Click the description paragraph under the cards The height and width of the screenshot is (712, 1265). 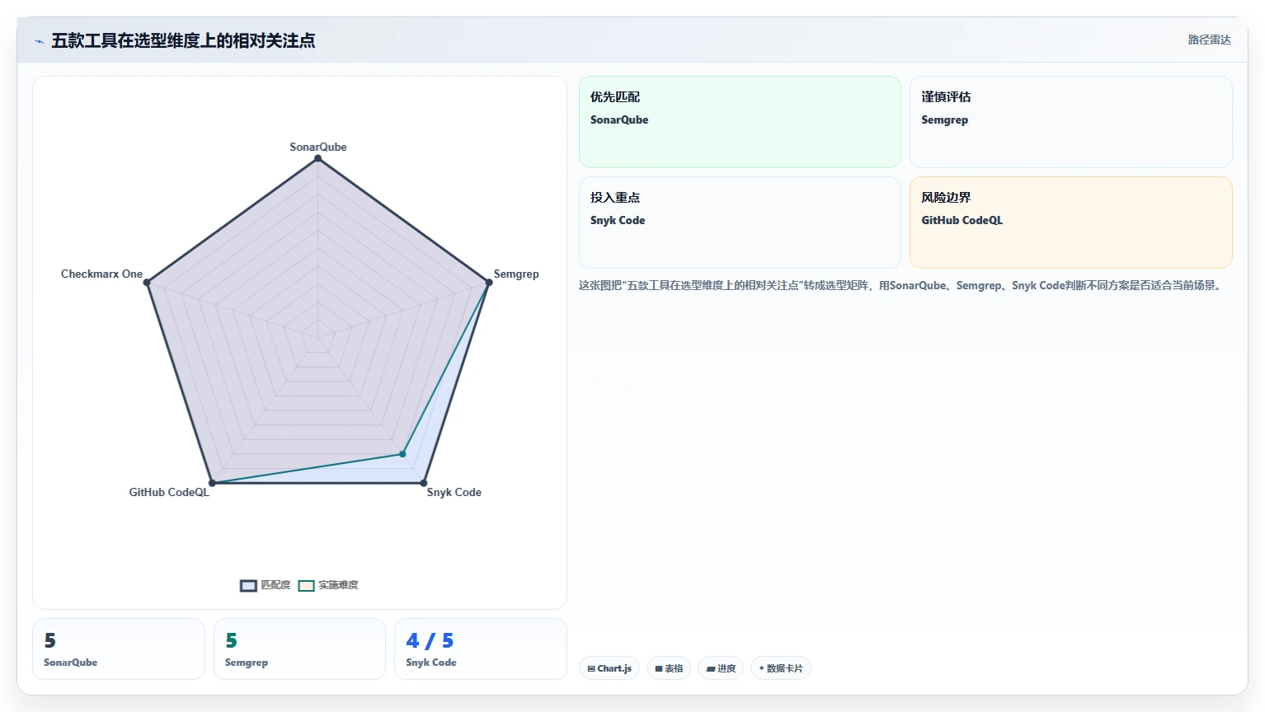pyautogui.click(x=901, y=285)
